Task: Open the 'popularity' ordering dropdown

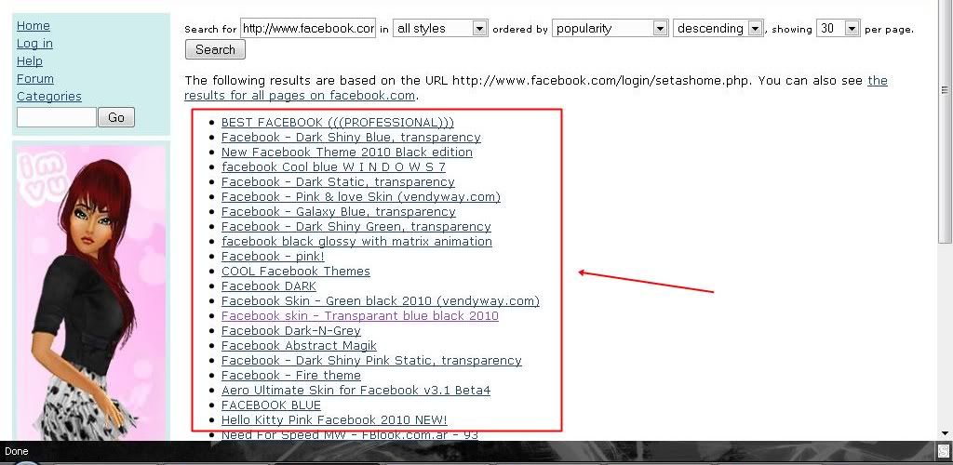Action: coord(610,29)
